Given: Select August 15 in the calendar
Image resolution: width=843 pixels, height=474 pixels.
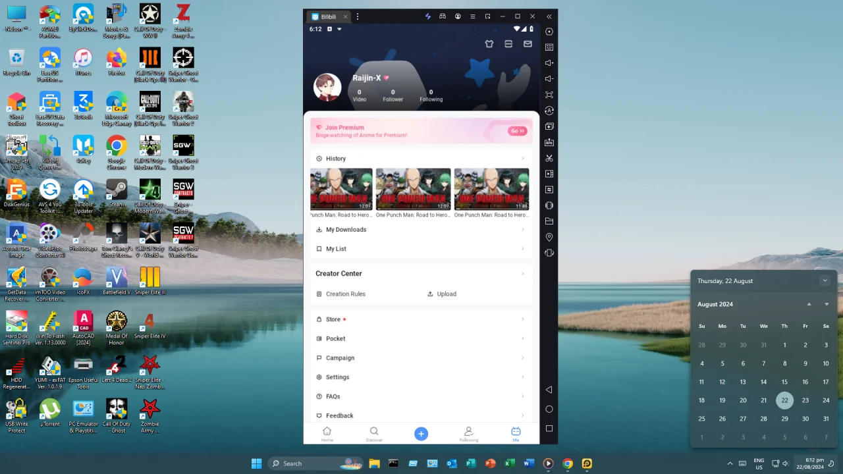Looking at the screenshot, I should pos(784,382).
